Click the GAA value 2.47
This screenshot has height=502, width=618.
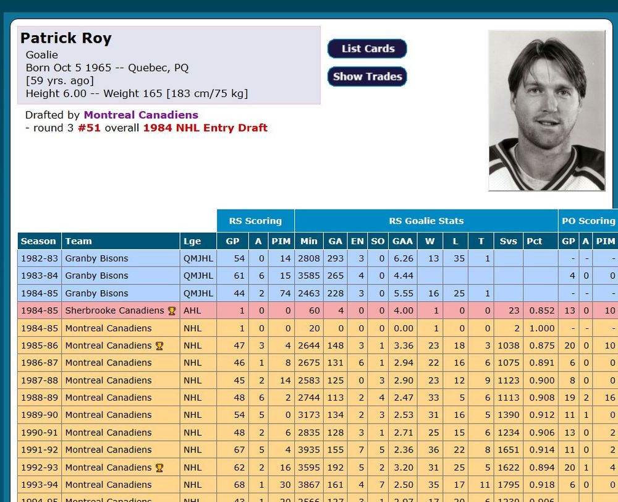[404, 398]
